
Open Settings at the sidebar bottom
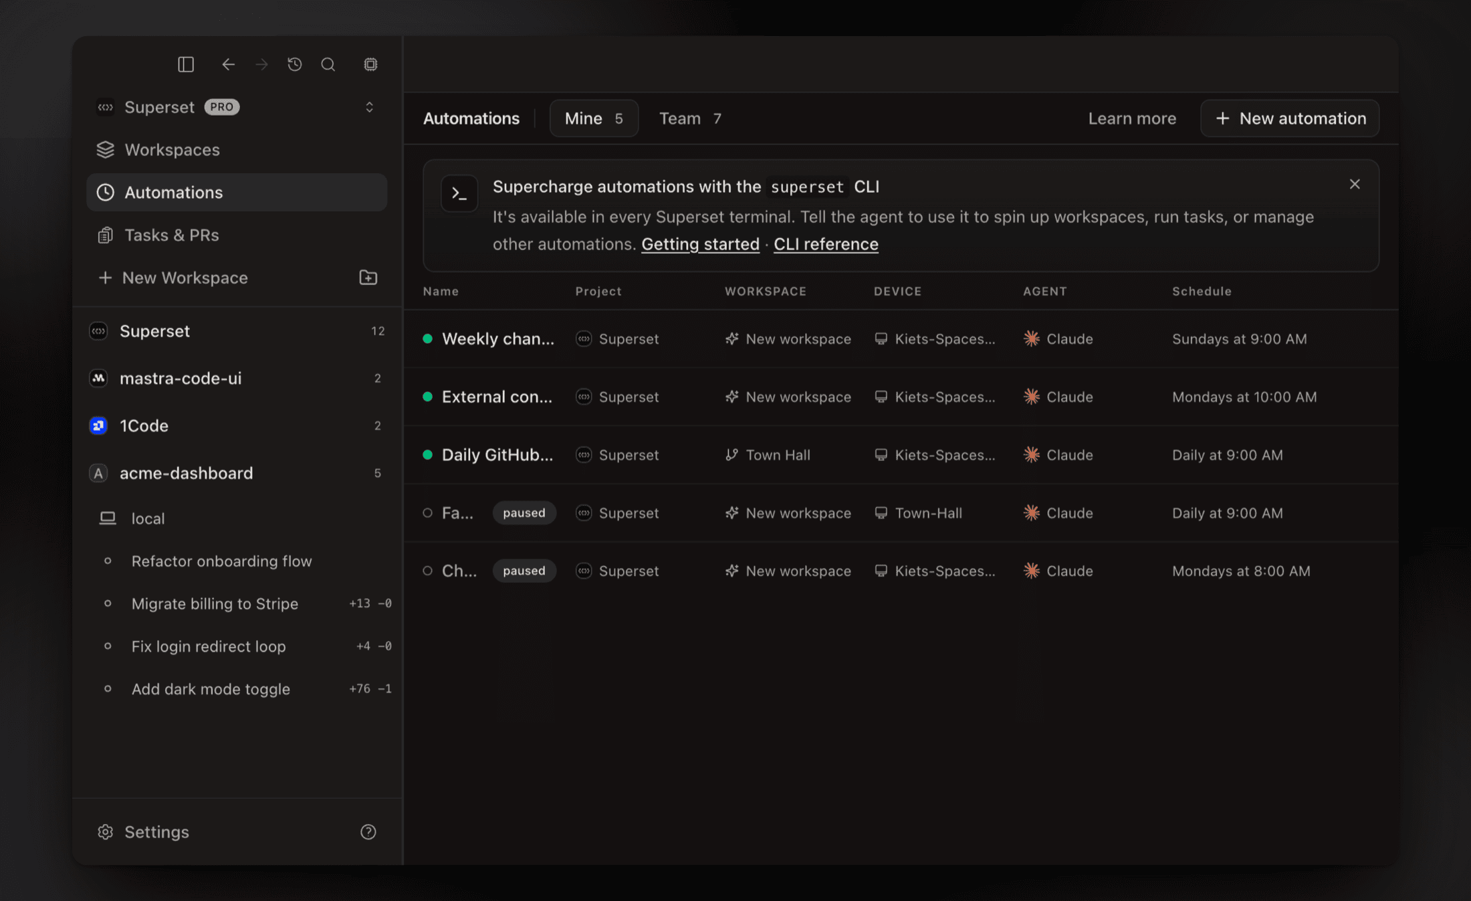pos(144,832)
